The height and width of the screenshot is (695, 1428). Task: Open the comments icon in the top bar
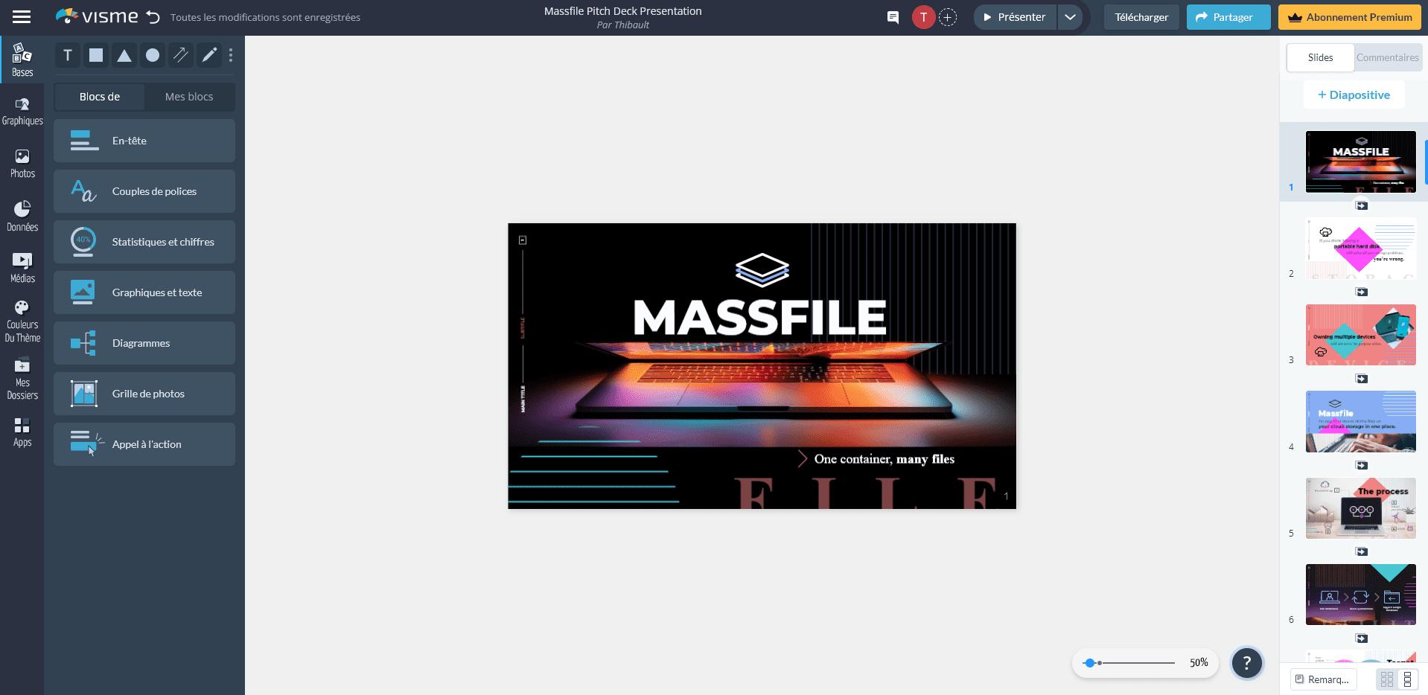(893, 17)
